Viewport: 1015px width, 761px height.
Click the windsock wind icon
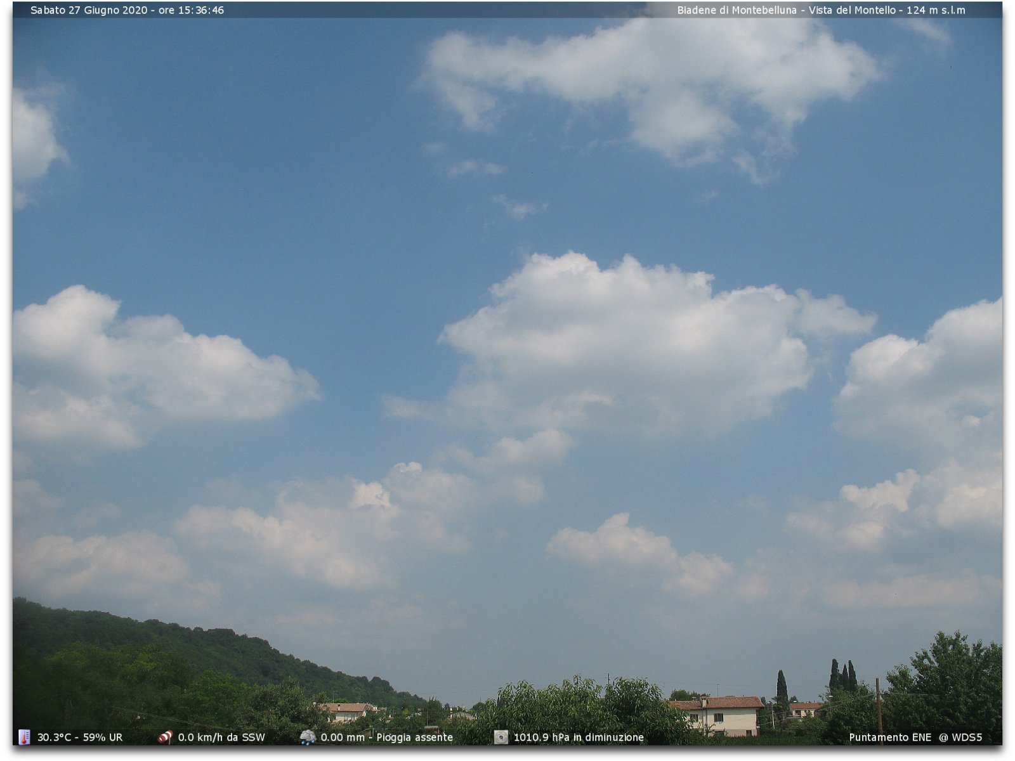pos(165,737)
